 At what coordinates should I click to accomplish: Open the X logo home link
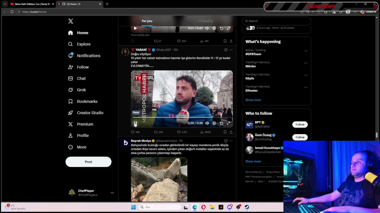click(71, 21)
